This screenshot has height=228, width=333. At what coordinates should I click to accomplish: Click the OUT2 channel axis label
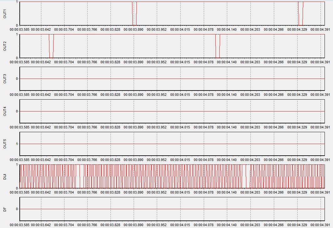pos(5,46)
